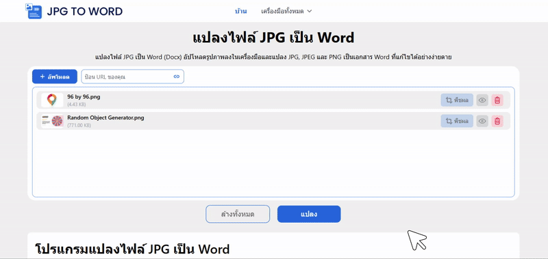Click the (4.43 KB) file size text
This screenshot has width=548, height=259.
point(77,105)
